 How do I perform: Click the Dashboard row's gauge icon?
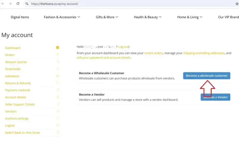57,47
